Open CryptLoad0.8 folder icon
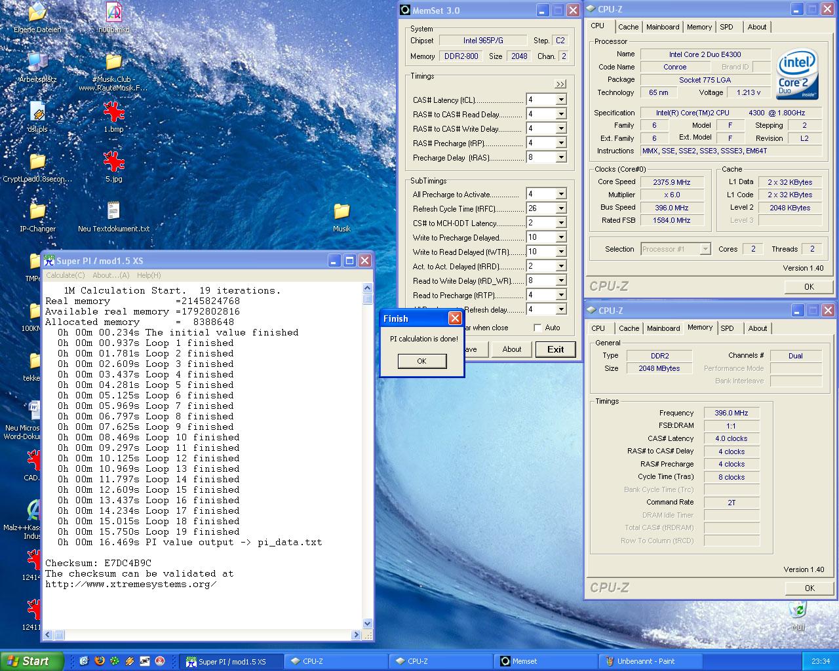 tap(37, 161)
